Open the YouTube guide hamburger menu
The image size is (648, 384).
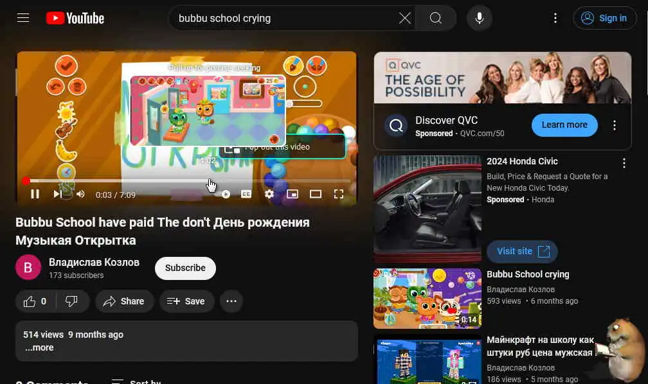[x=23, y=18]
